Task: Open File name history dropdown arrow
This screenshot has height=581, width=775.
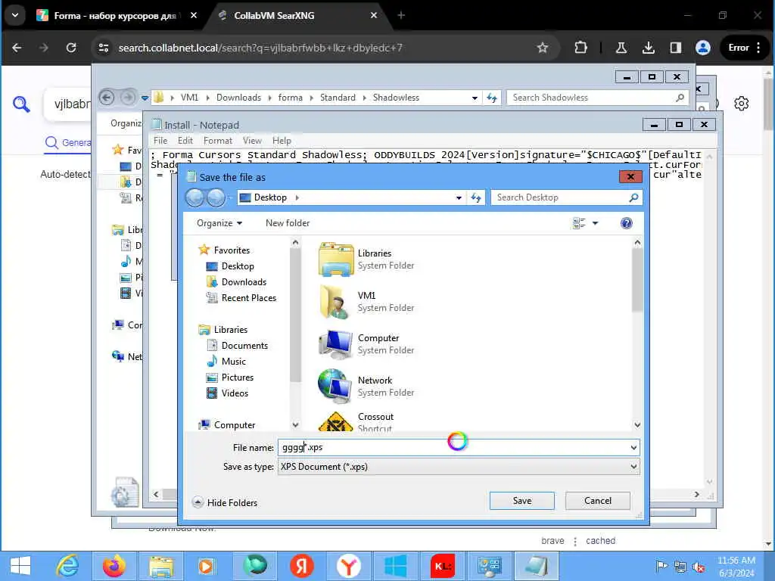Action: click(633, 448)
